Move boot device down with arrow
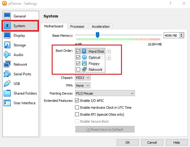 109,58
